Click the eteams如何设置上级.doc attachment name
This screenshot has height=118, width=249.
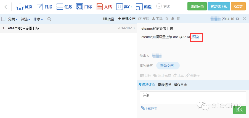click(x=160, y=37)
